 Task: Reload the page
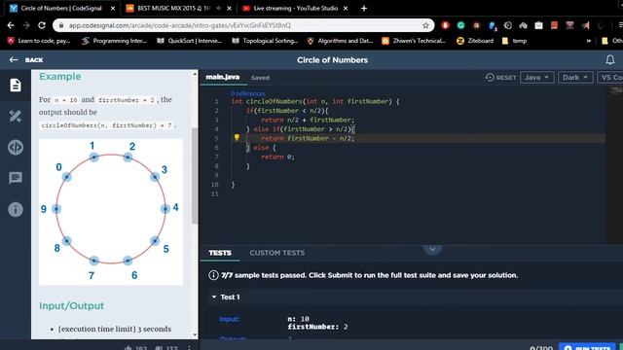pyautogui.click(x=42, y=25)
